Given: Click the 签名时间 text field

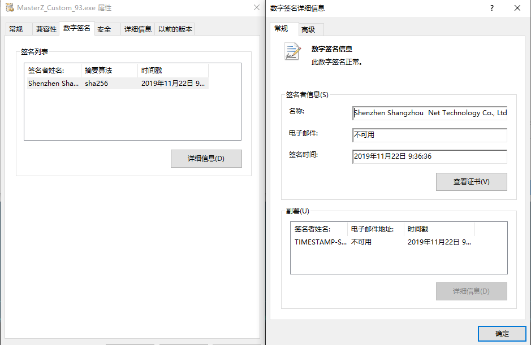Looking at the screenshot, I should tap(429, 156).
